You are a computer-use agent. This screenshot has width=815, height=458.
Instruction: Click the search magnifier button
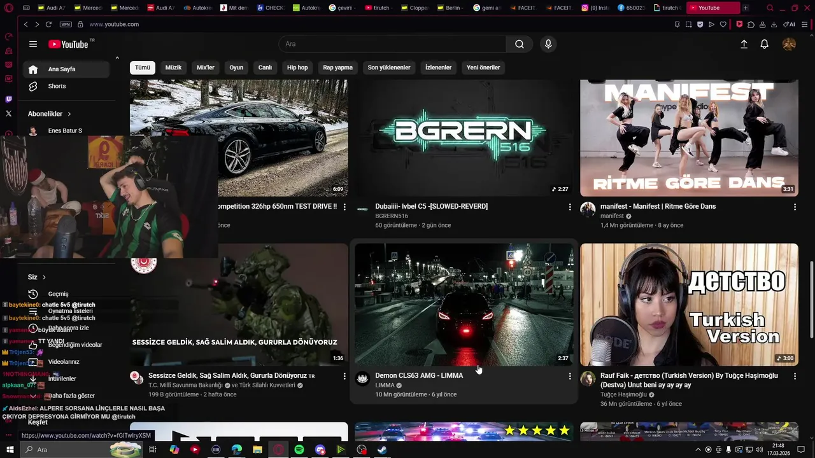point(520,44)
